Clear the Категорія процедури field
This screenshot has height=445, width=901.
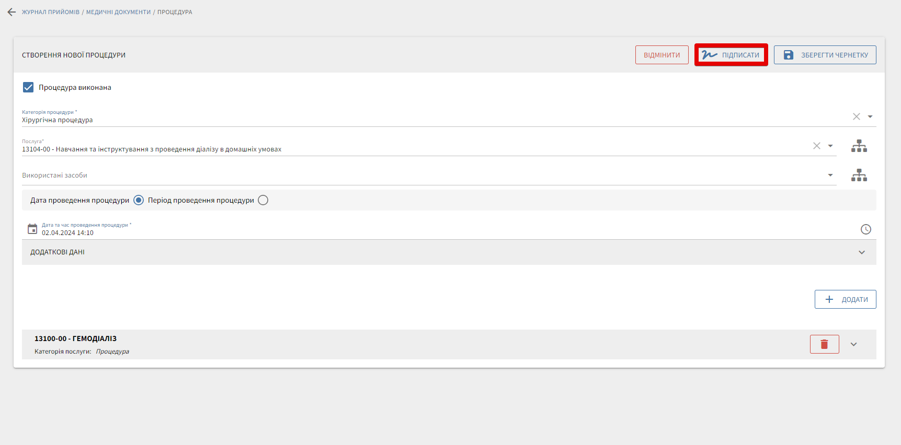pyautogui.click(x=856, y=116)
